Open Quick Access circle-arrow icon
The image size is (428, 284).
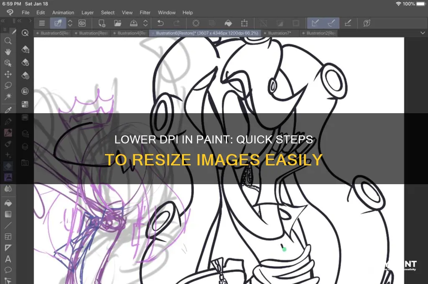pyautogui.click(x=25, y=33)
